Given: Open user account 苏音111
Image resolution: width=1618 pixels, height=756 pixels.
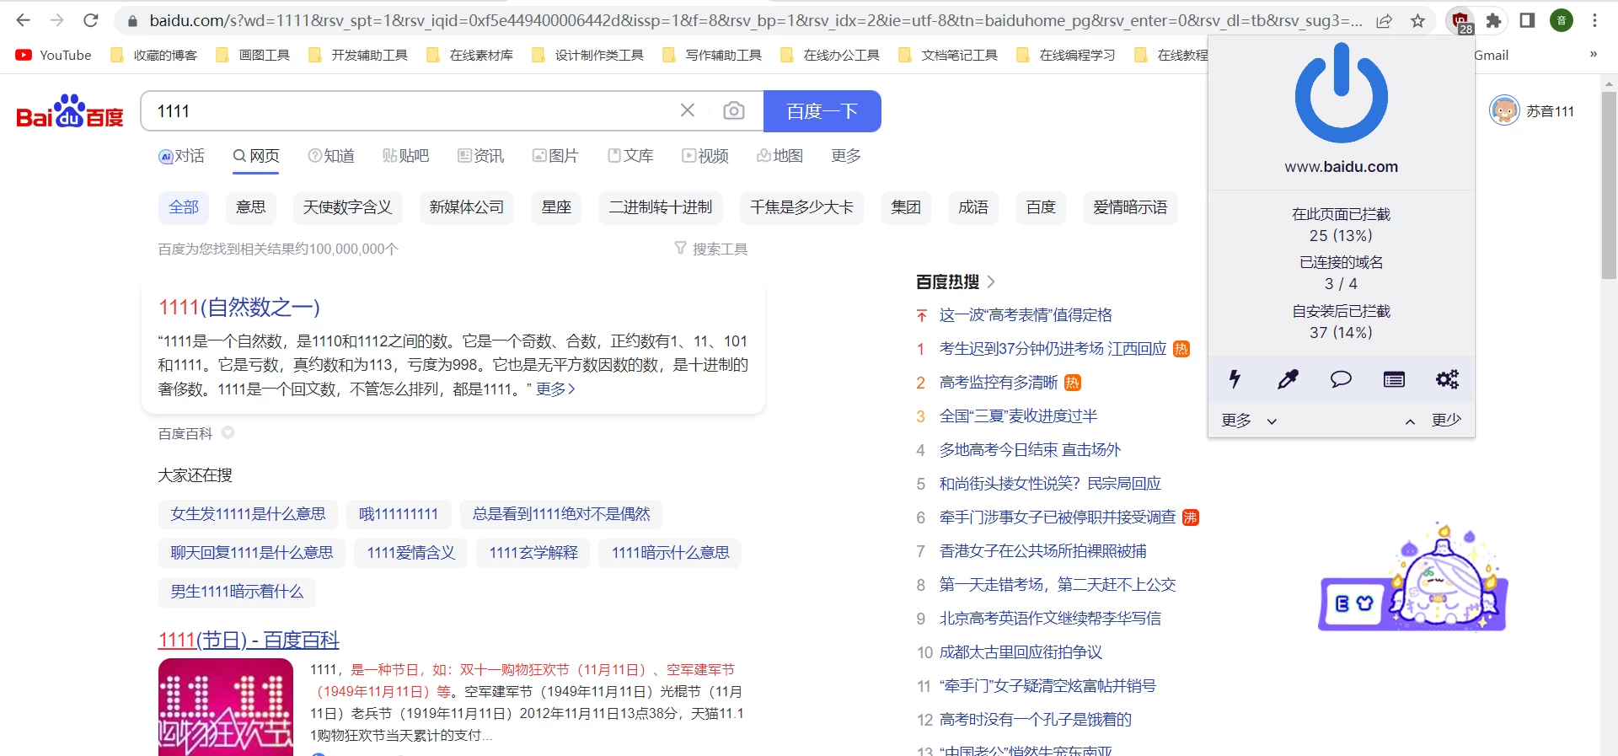Looking at the screenshot, I should point(1532,110).
